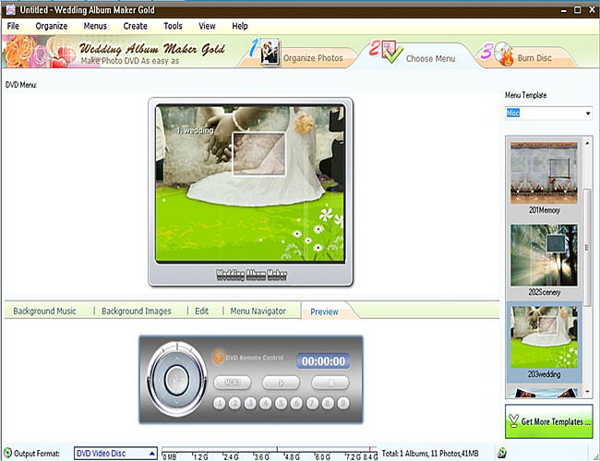Click the Wedding Album Maker caption in preview
600x461 pixels.
251,275
